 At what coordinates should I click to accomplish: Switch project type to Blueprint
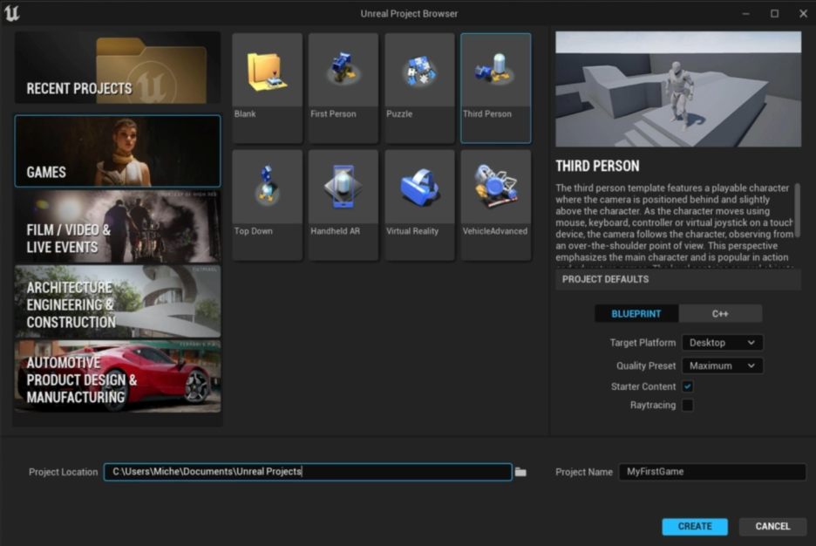tap(636, 314)
